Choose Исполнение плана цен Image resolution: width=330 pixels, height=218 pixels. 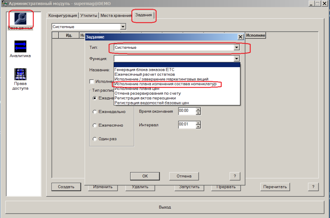click(177, 88)
